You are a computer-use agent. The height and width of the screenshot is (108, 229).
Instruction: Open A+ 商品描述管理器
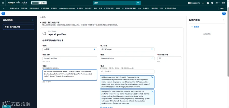coord(129,8)
